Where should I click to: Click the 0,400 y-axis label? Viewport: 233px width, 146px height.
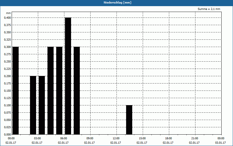click(x=8, y=18)
